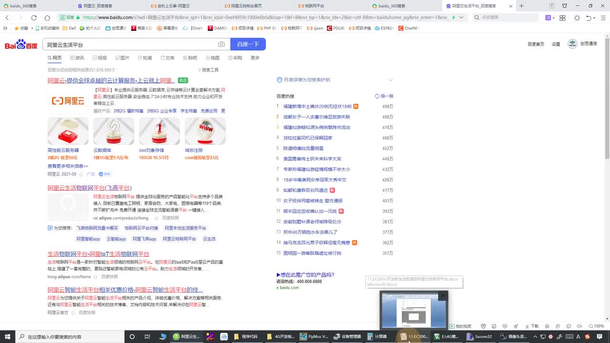610x343 pixels.
Task: Click related suggestion 云智能app
Action: coord(116,239)
